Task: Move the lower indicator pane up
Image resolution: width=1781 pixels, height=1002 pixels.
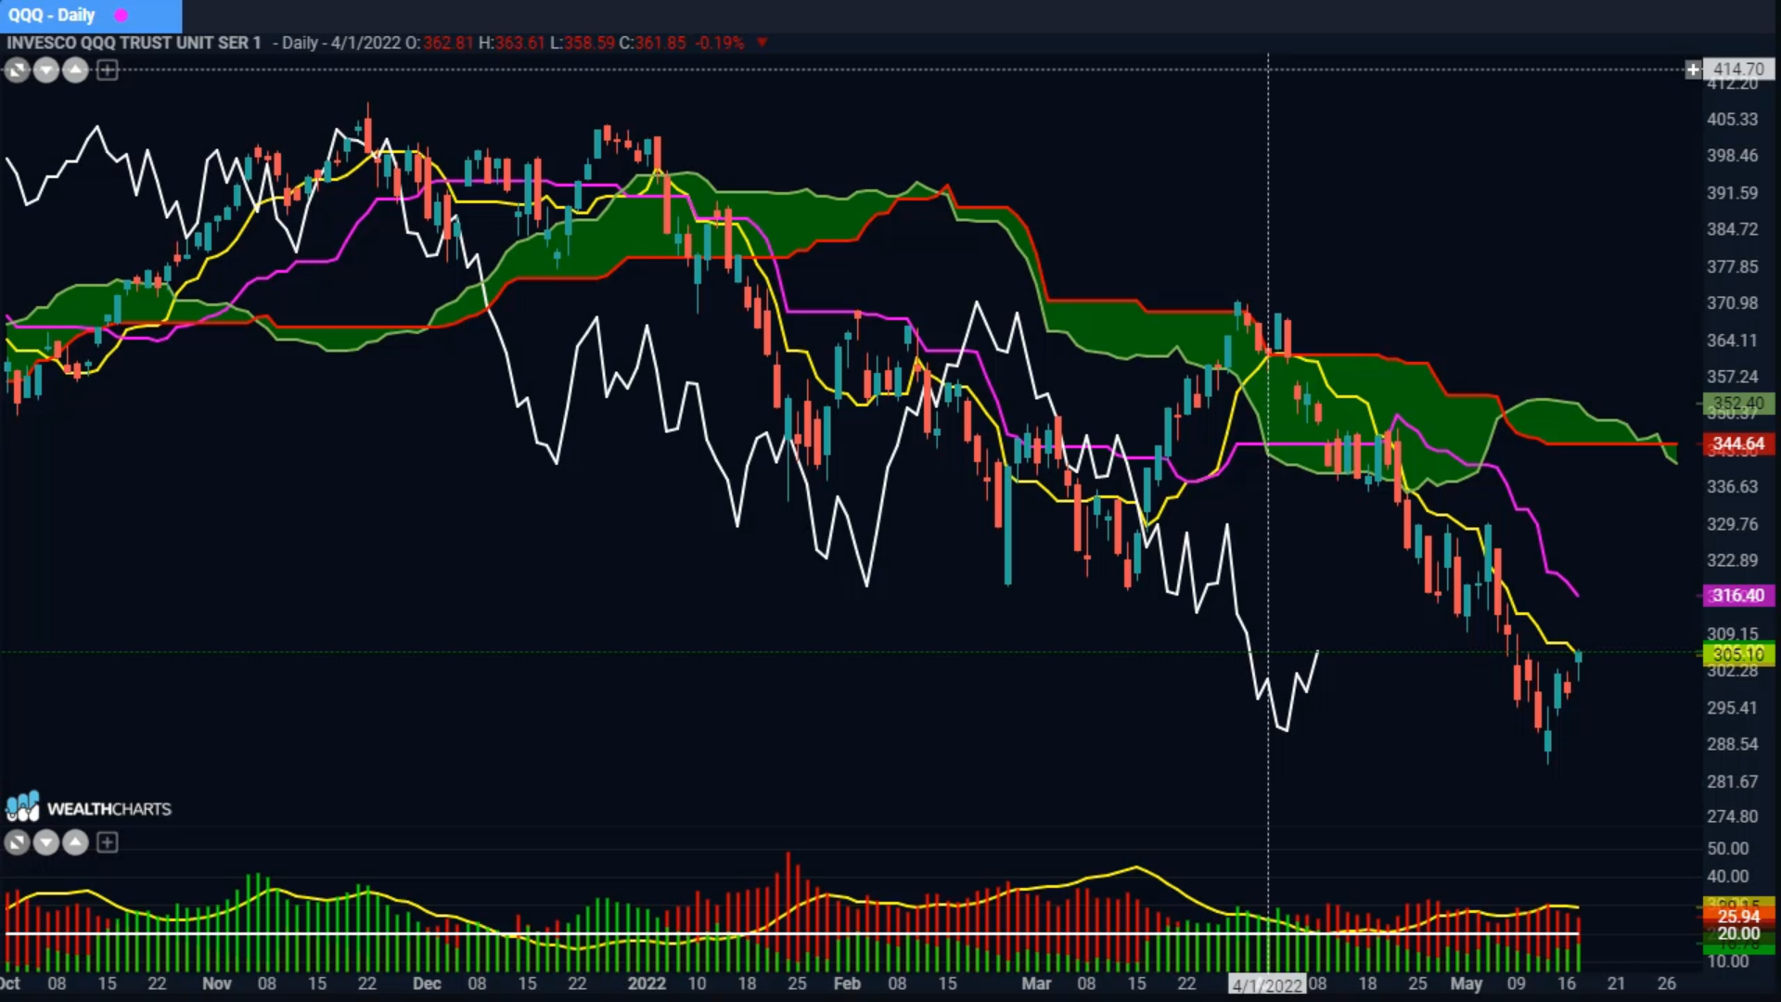Action: pos(76,842)
